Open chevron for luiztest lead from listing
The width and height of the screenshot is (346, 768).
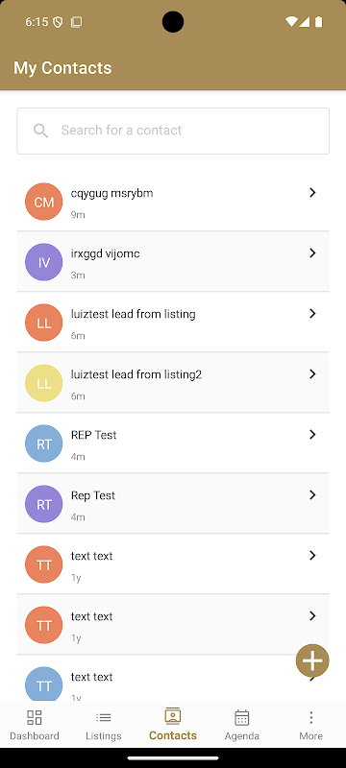coord(312,314)
